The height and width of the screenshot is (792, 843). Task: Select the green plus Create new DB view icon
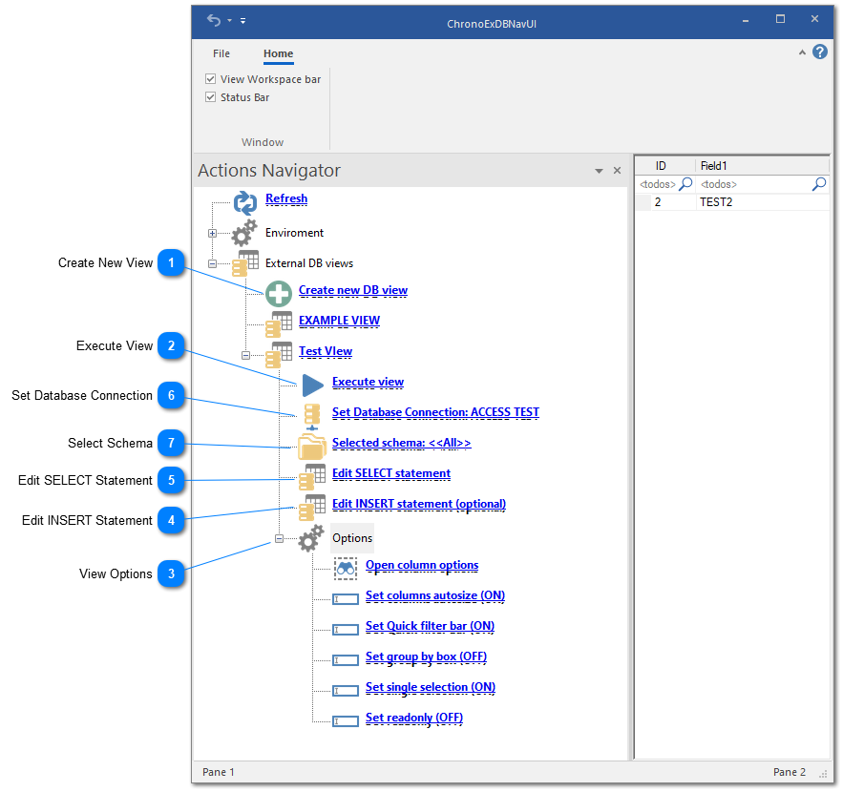tap(278, 294)
